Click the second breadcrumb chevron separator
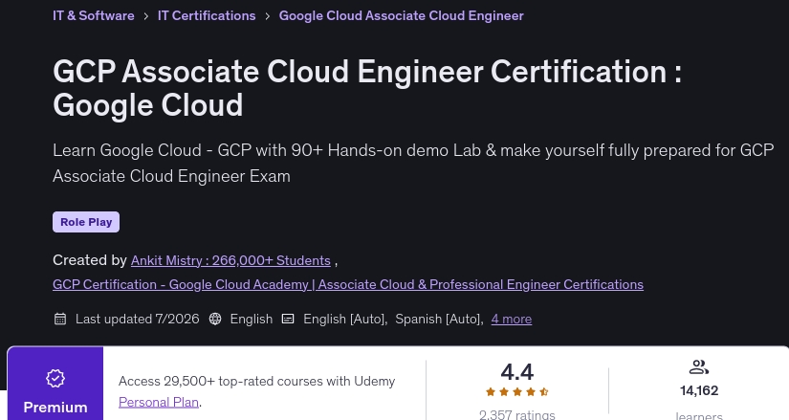This screenshot has height=420, width=789. pos(267,16)
